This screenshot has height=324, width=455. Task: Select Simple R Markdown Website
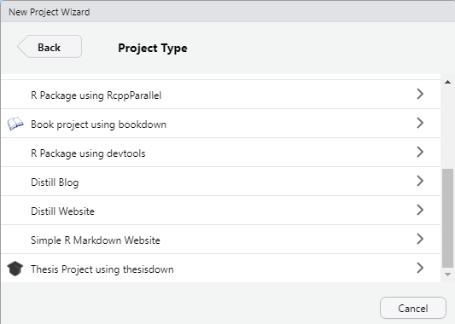(x=220, y=240)
